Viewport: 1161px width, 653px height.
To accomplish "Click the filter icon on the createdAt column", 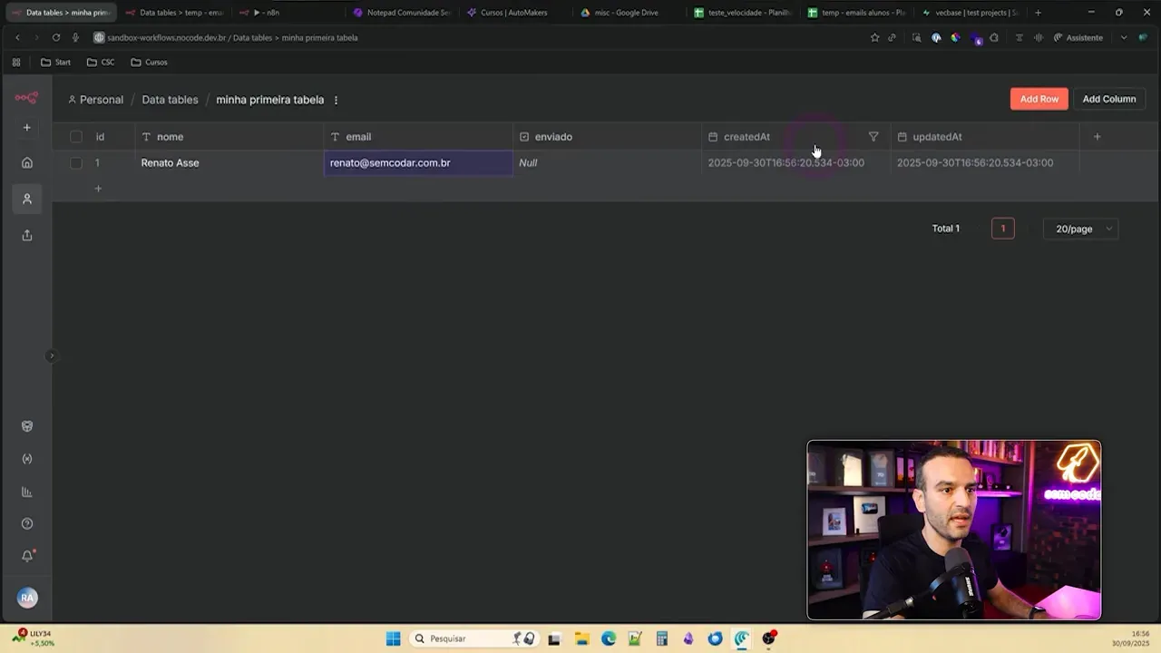I will (x=873, y=136).
